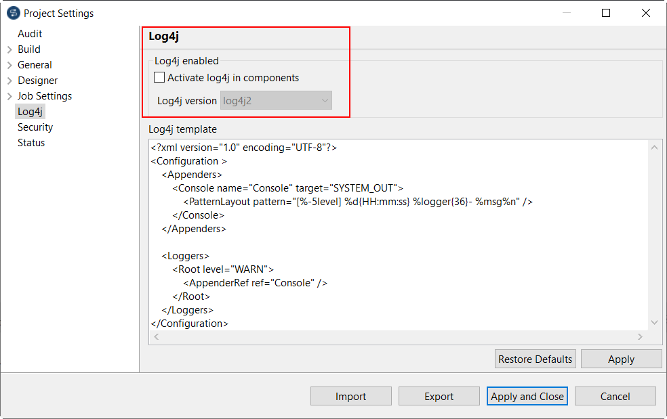Cancel the Project Settings dialog

click(x=615, y=397)
